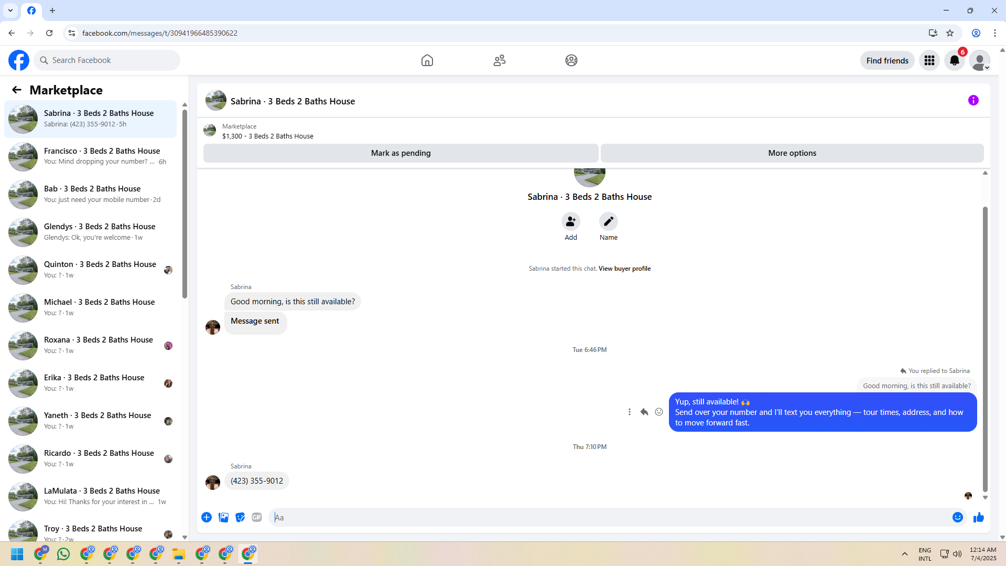Send a thumbs-up like

click(x=979, y=517)
